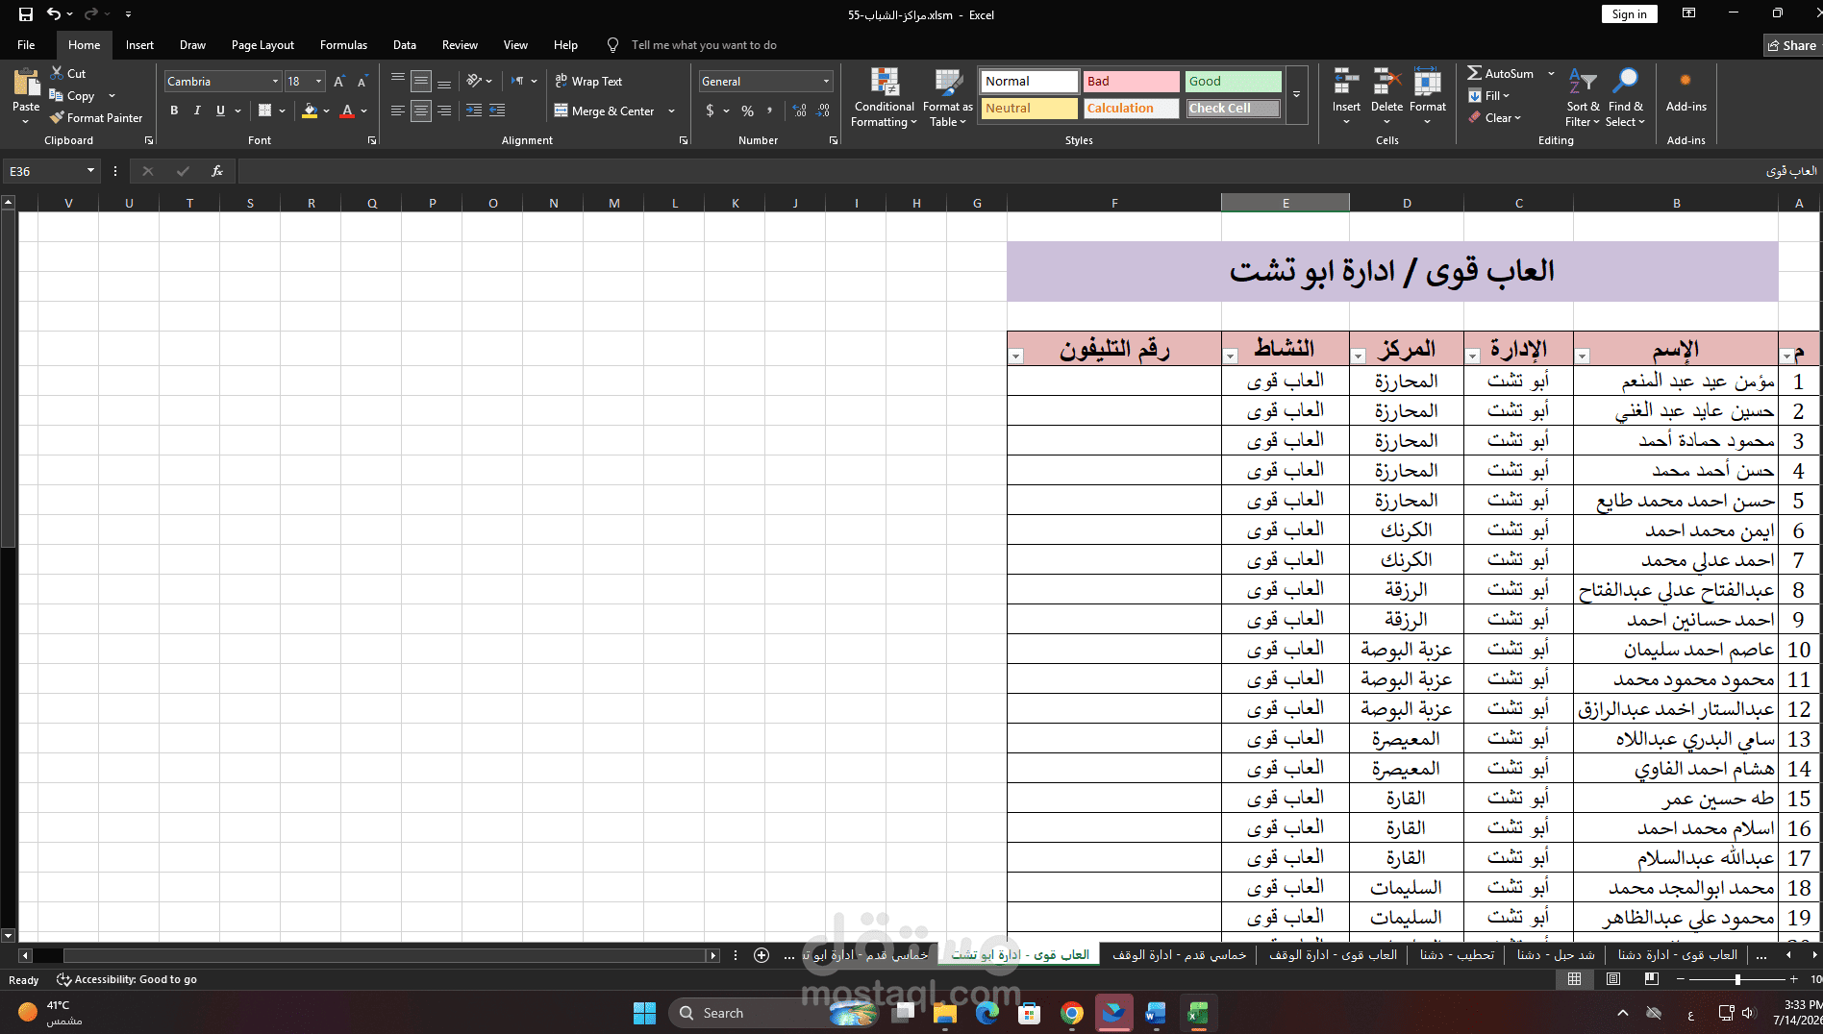Apply the red font color A
The height and width of the screenshot is (1034, 1823).
tap(347, 111)
